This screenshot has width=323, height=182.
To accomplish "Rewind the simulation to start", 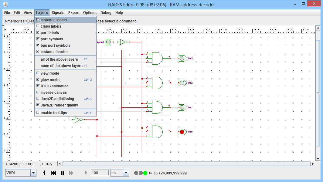I will point(53,173).
